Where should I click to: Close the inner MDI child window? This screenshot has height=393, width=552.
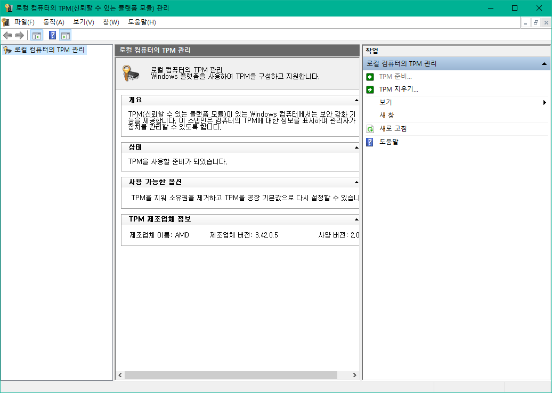pyautogui.click(x=546, y=22)
